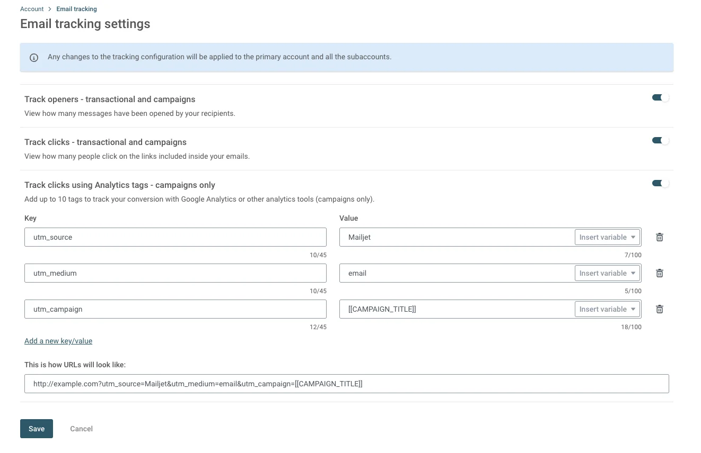Disable Track clicks using Analytics tags

point(661,183)
